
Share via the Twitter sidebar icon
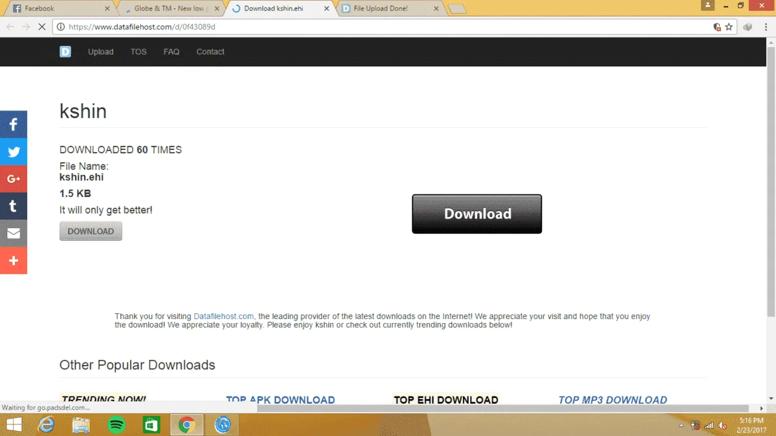point(14,152)
